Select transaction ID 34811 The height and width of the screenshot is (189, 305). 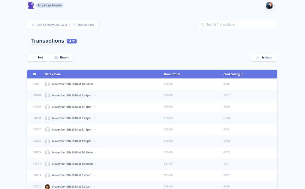(x=37, y=84)
